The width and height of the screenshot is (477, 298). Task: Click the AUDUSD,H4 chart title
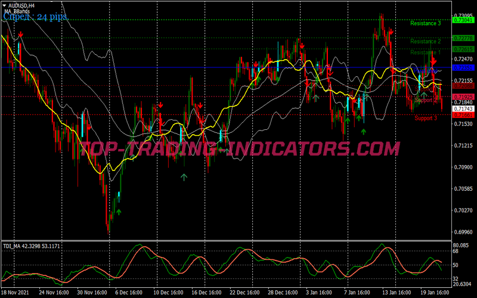[x=21, y=5]
